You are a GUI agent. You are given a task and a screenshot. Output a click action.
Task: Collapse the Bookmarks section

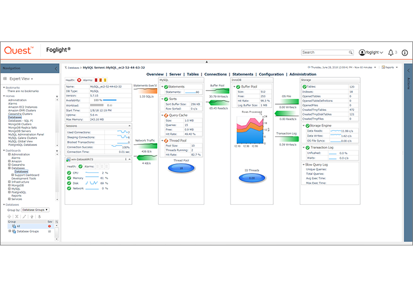click(x=4, y=87)
